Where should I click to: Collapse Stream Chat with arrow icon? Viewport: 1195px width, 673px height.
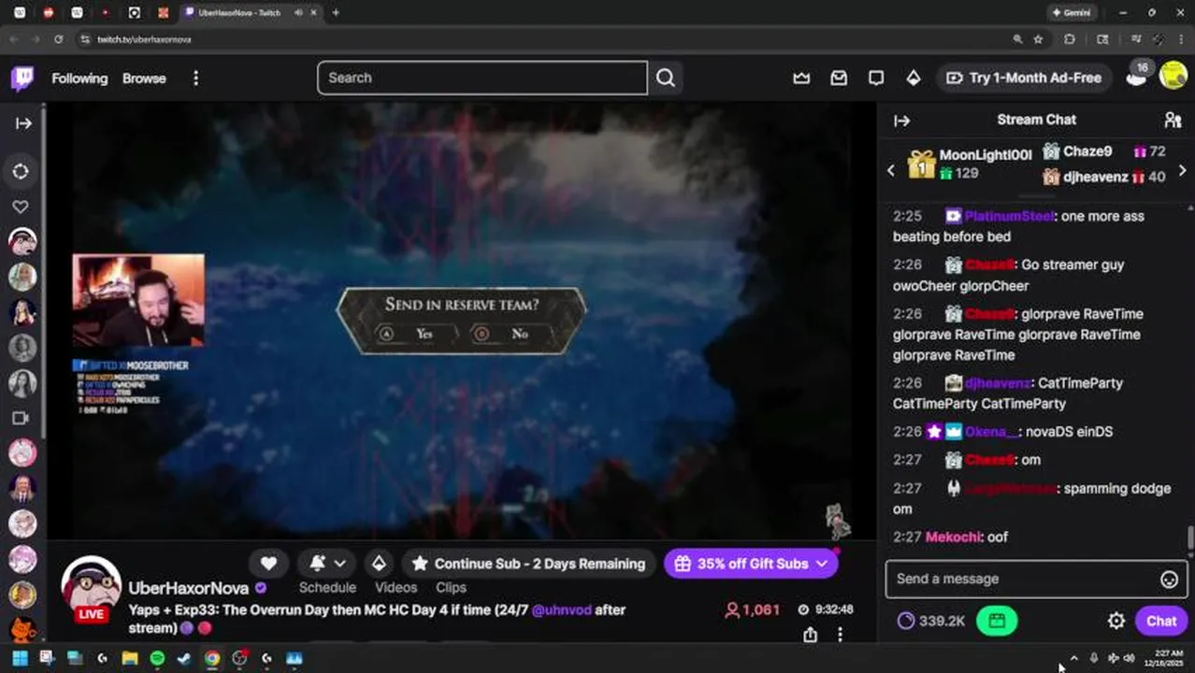(902, 121)
